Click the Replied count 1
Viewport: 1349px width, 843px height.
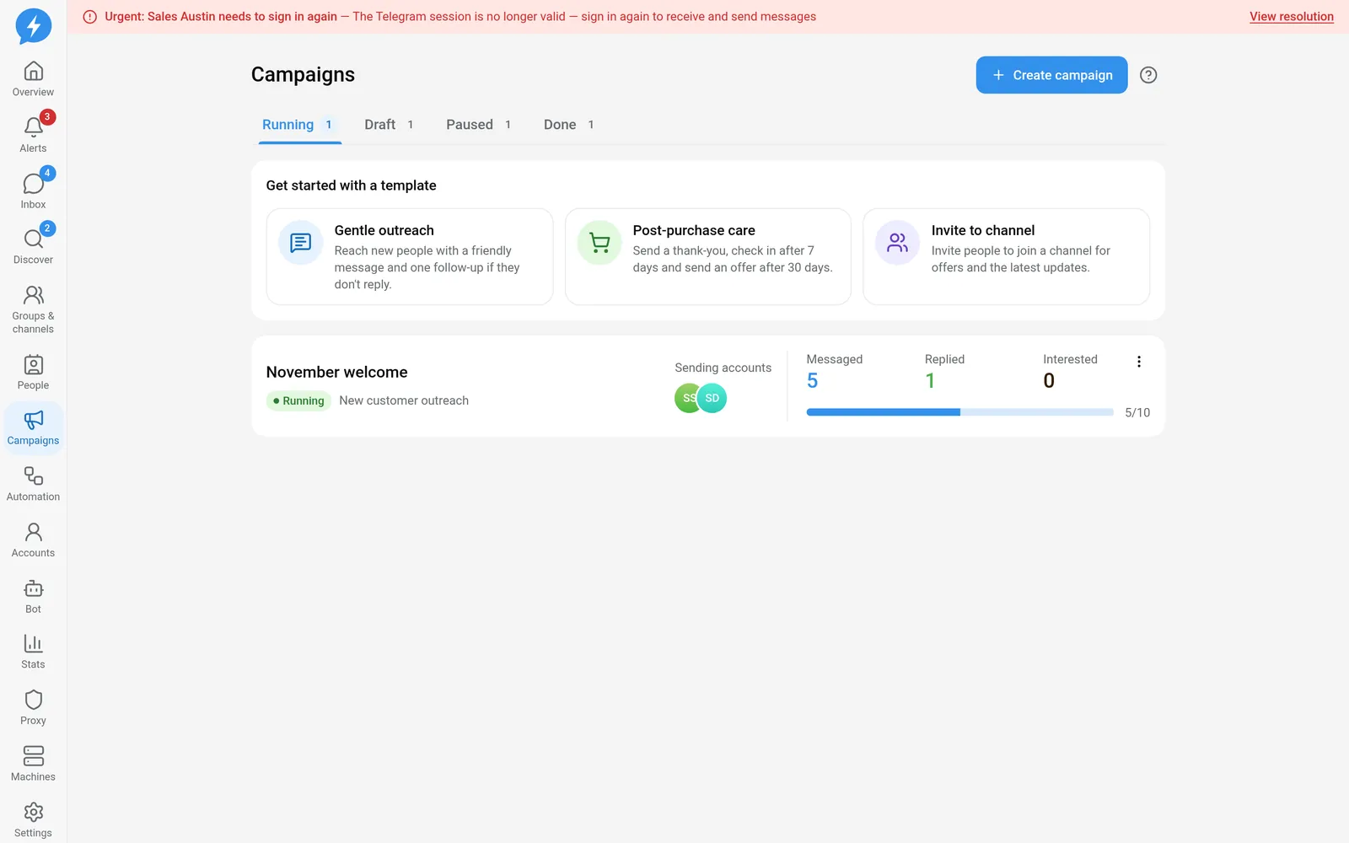tap(930, 381)
